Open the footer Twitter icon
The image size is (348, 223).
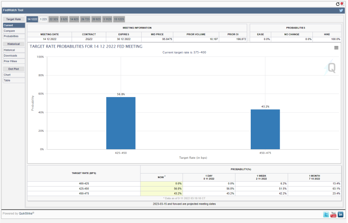point(326,214)
